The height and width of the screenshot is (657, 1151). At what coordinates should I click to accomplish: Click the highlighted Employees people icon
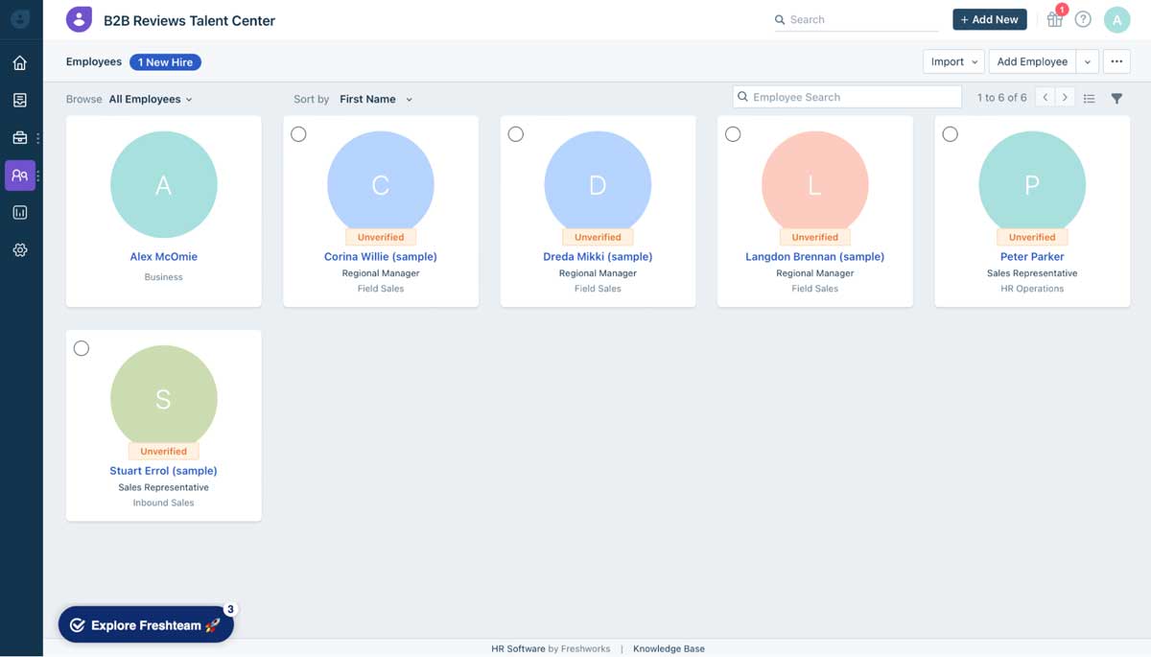coord(20,176)
